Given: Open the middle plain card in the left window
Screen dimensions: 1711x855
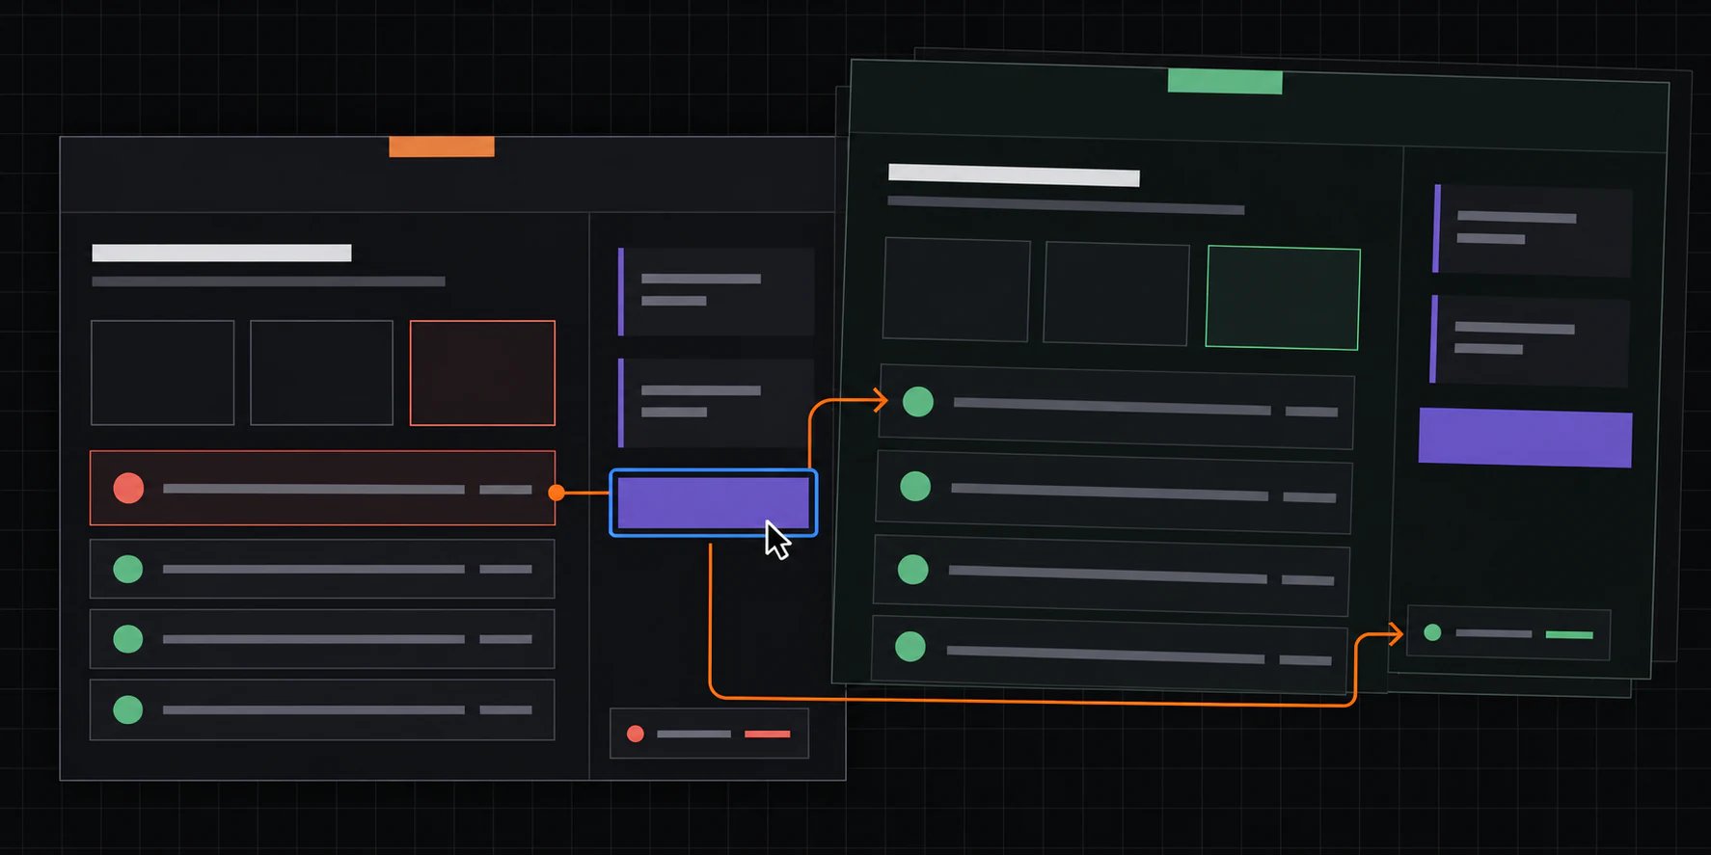Looking at the screenshot, I should point(322,373).
